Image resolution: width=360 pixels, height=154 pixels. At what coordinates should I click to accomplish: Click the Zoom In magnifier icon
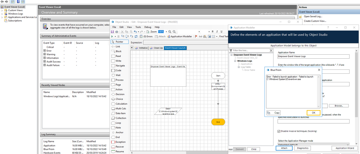point(170,32)
